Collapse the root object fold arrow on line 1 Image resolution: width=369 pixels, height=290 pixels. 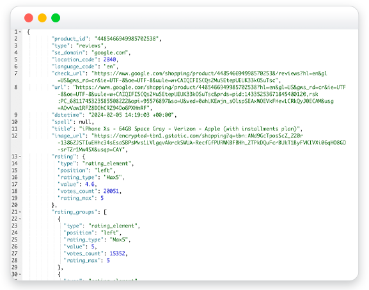pyautogui.click(x=20, y=32)
